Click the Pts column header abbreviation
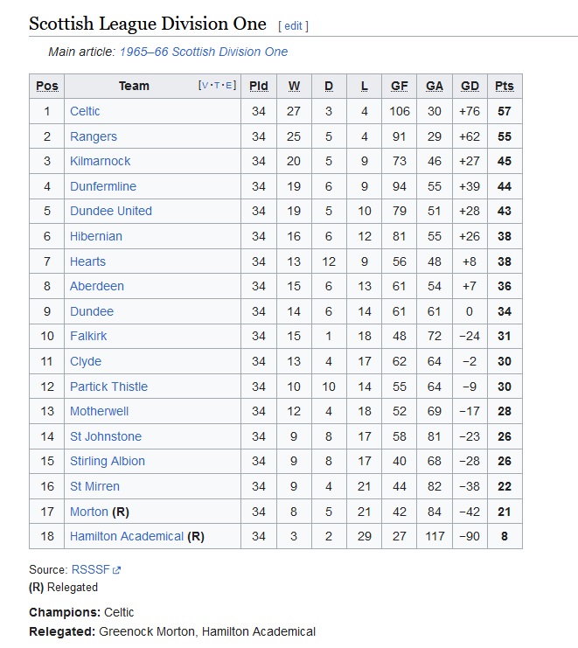The image size is (578, 648). click(505, 86)
